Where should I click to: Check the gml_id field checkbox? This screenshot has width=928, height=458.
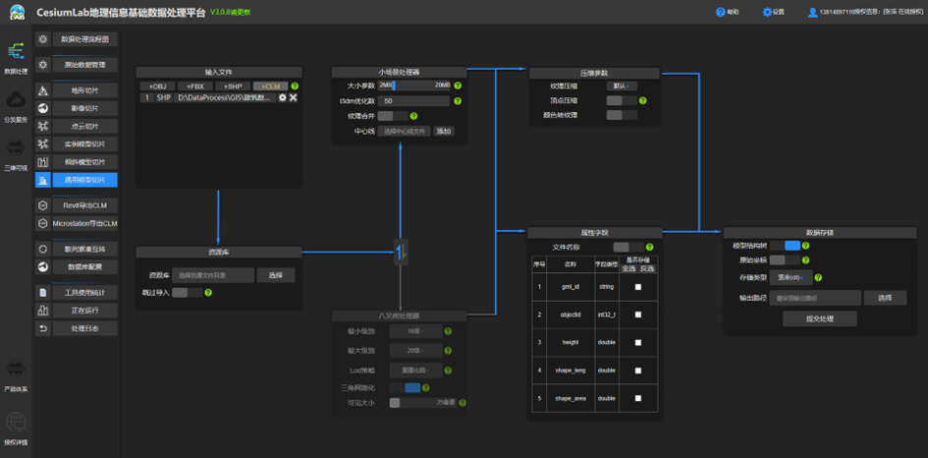click(638, 287)
